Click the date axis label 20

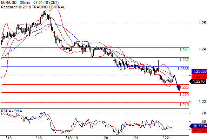coord(106,138)
